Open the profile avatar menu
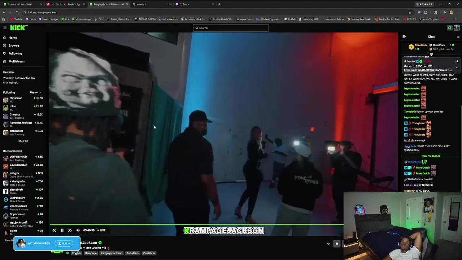This screenshot has width=462, height=260. point(457,28)
